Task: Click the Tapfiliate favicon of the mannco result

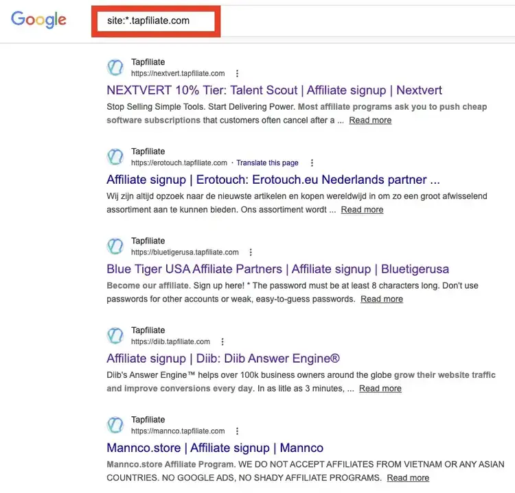Action: (x=115, y=425)
